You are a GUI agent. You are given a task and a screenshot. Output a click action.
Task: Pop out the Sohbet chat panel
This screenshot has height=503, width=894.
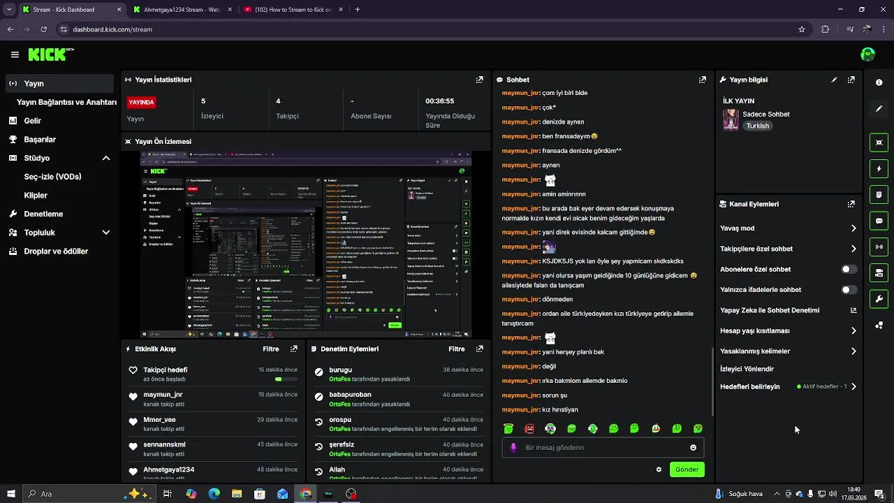pyautogui.click(x=702, y=80)
